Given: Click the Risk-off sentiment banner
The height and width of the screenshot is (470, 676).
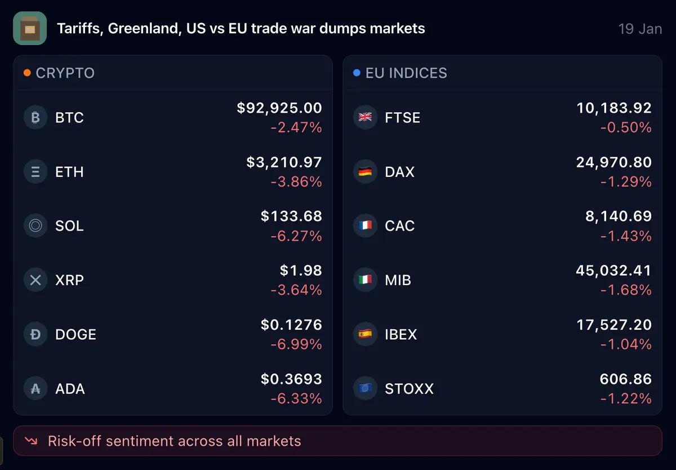Looking at the screenshot, I should [x=338, y=441].
